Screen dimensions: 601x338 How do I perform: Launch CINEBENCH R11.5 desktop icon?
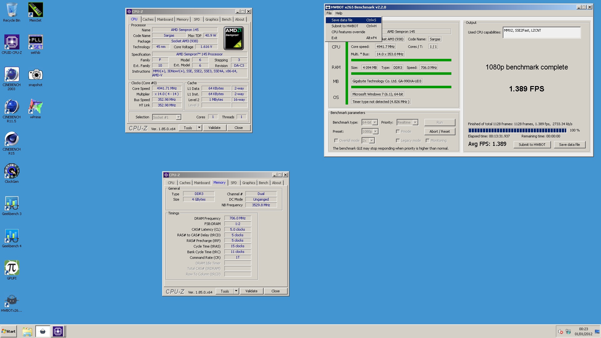point(12,111)
